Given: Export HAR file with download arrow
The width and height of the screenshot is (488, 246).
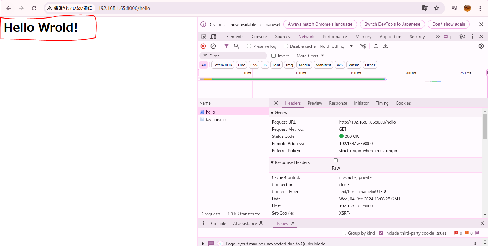Looking at the screenshot, I should [x=386, y=46].
